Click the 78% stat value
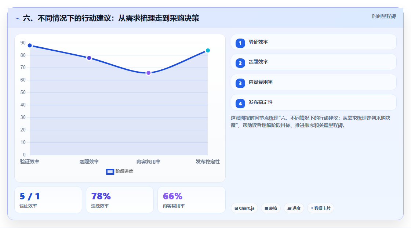Screen dimensions: 411x228 pos(101,196)
